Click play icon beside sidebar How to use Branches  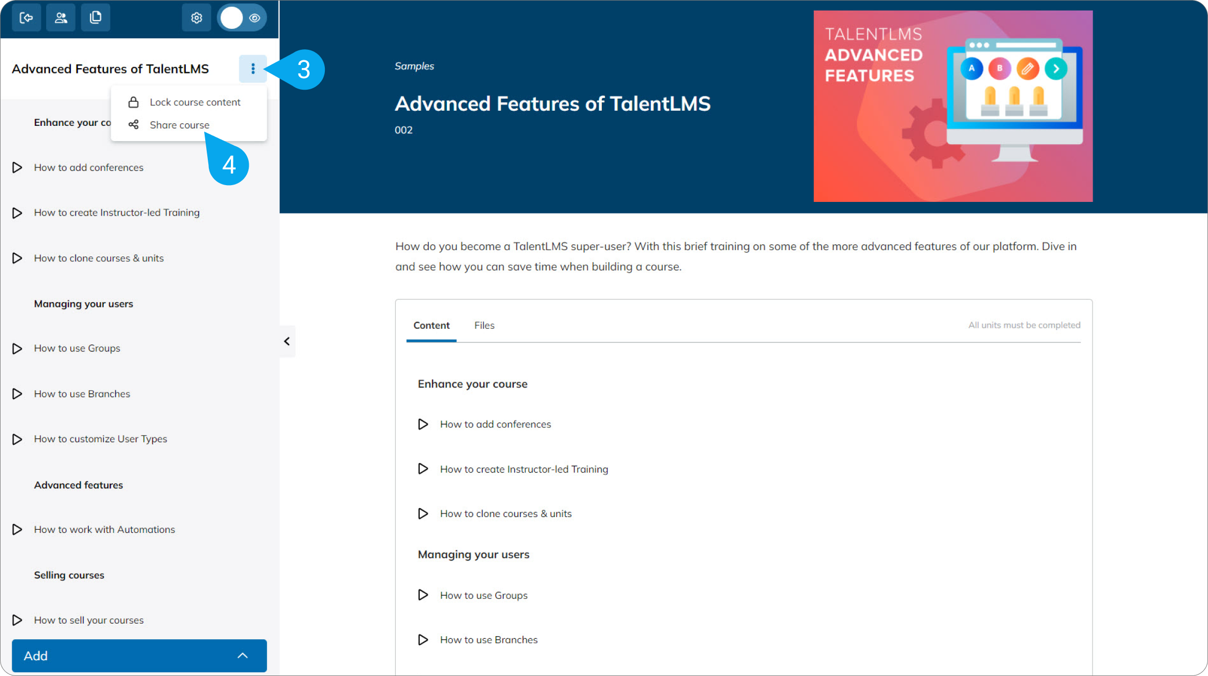click(x=17, y=394)
